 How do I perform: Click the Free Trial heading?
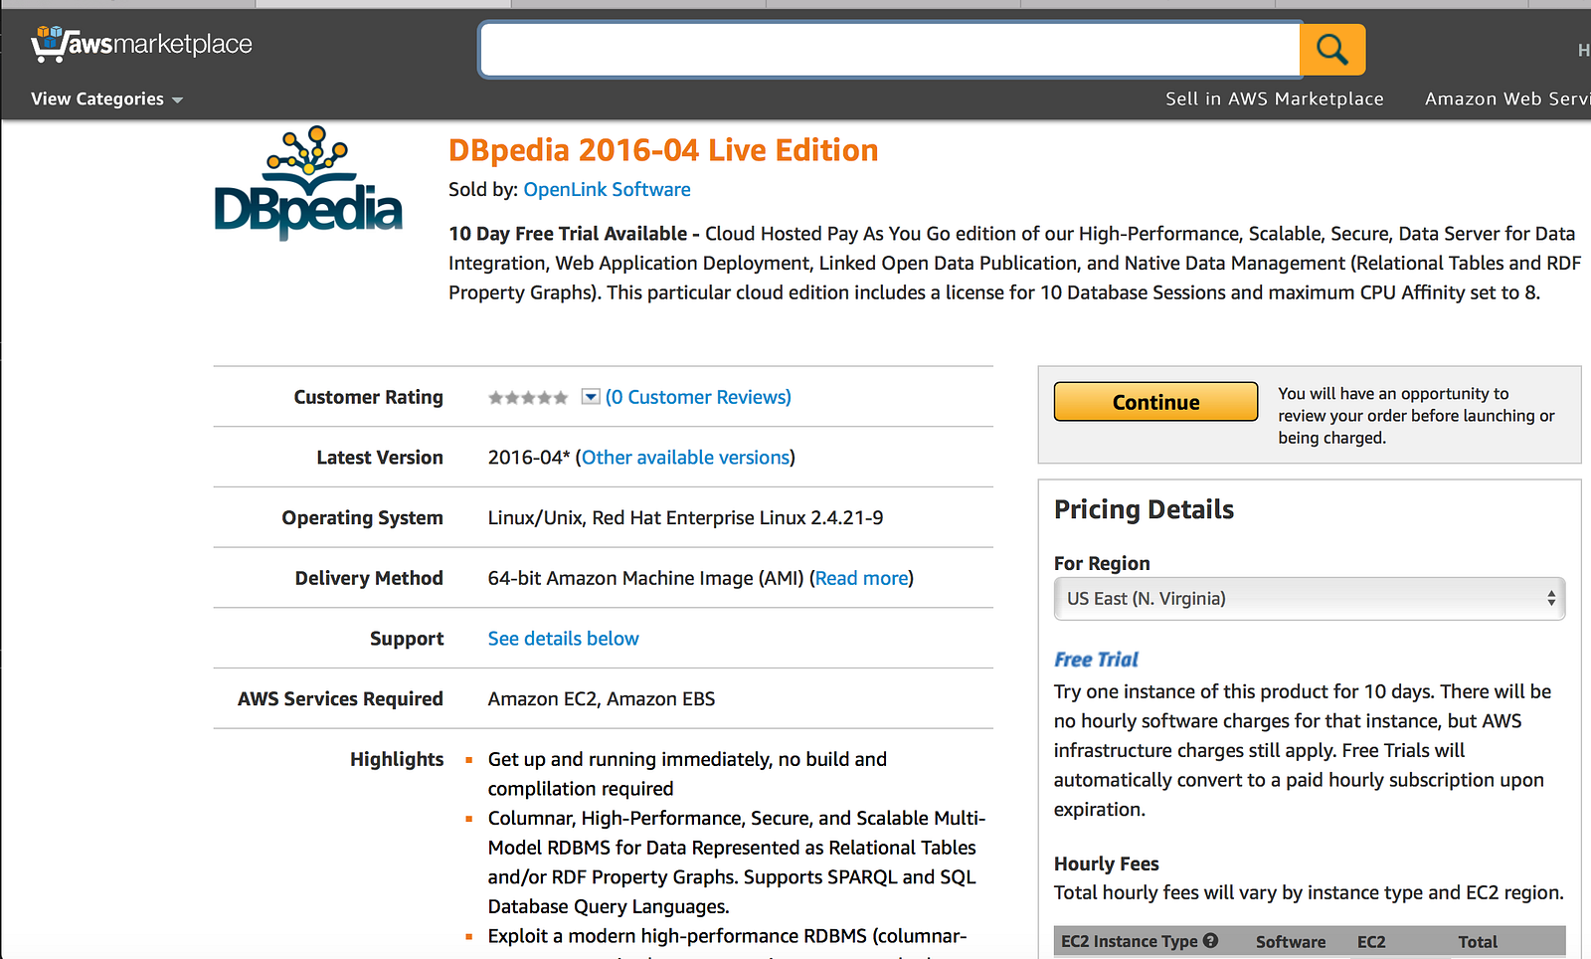tap(1096, 660)
